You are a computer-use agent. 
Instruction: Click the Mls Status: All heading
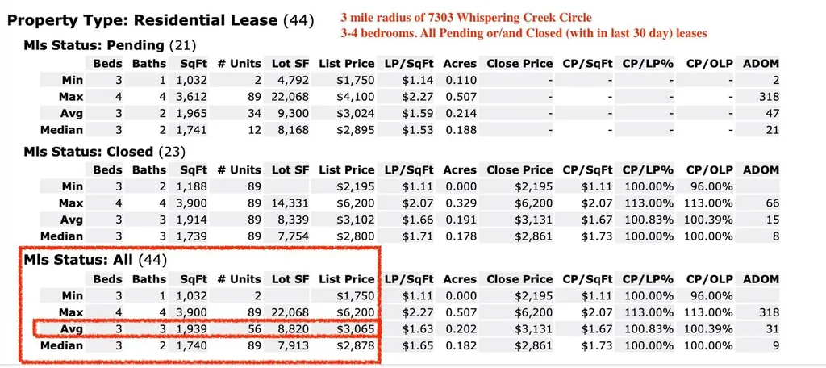(95, 259)
